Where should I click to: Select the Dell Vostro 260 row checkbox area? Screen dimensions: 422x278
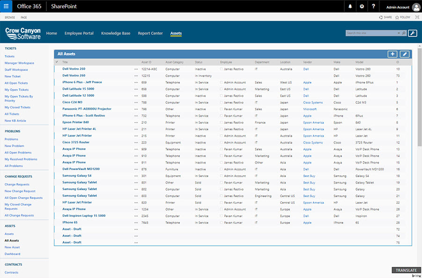tap(56, 69)
